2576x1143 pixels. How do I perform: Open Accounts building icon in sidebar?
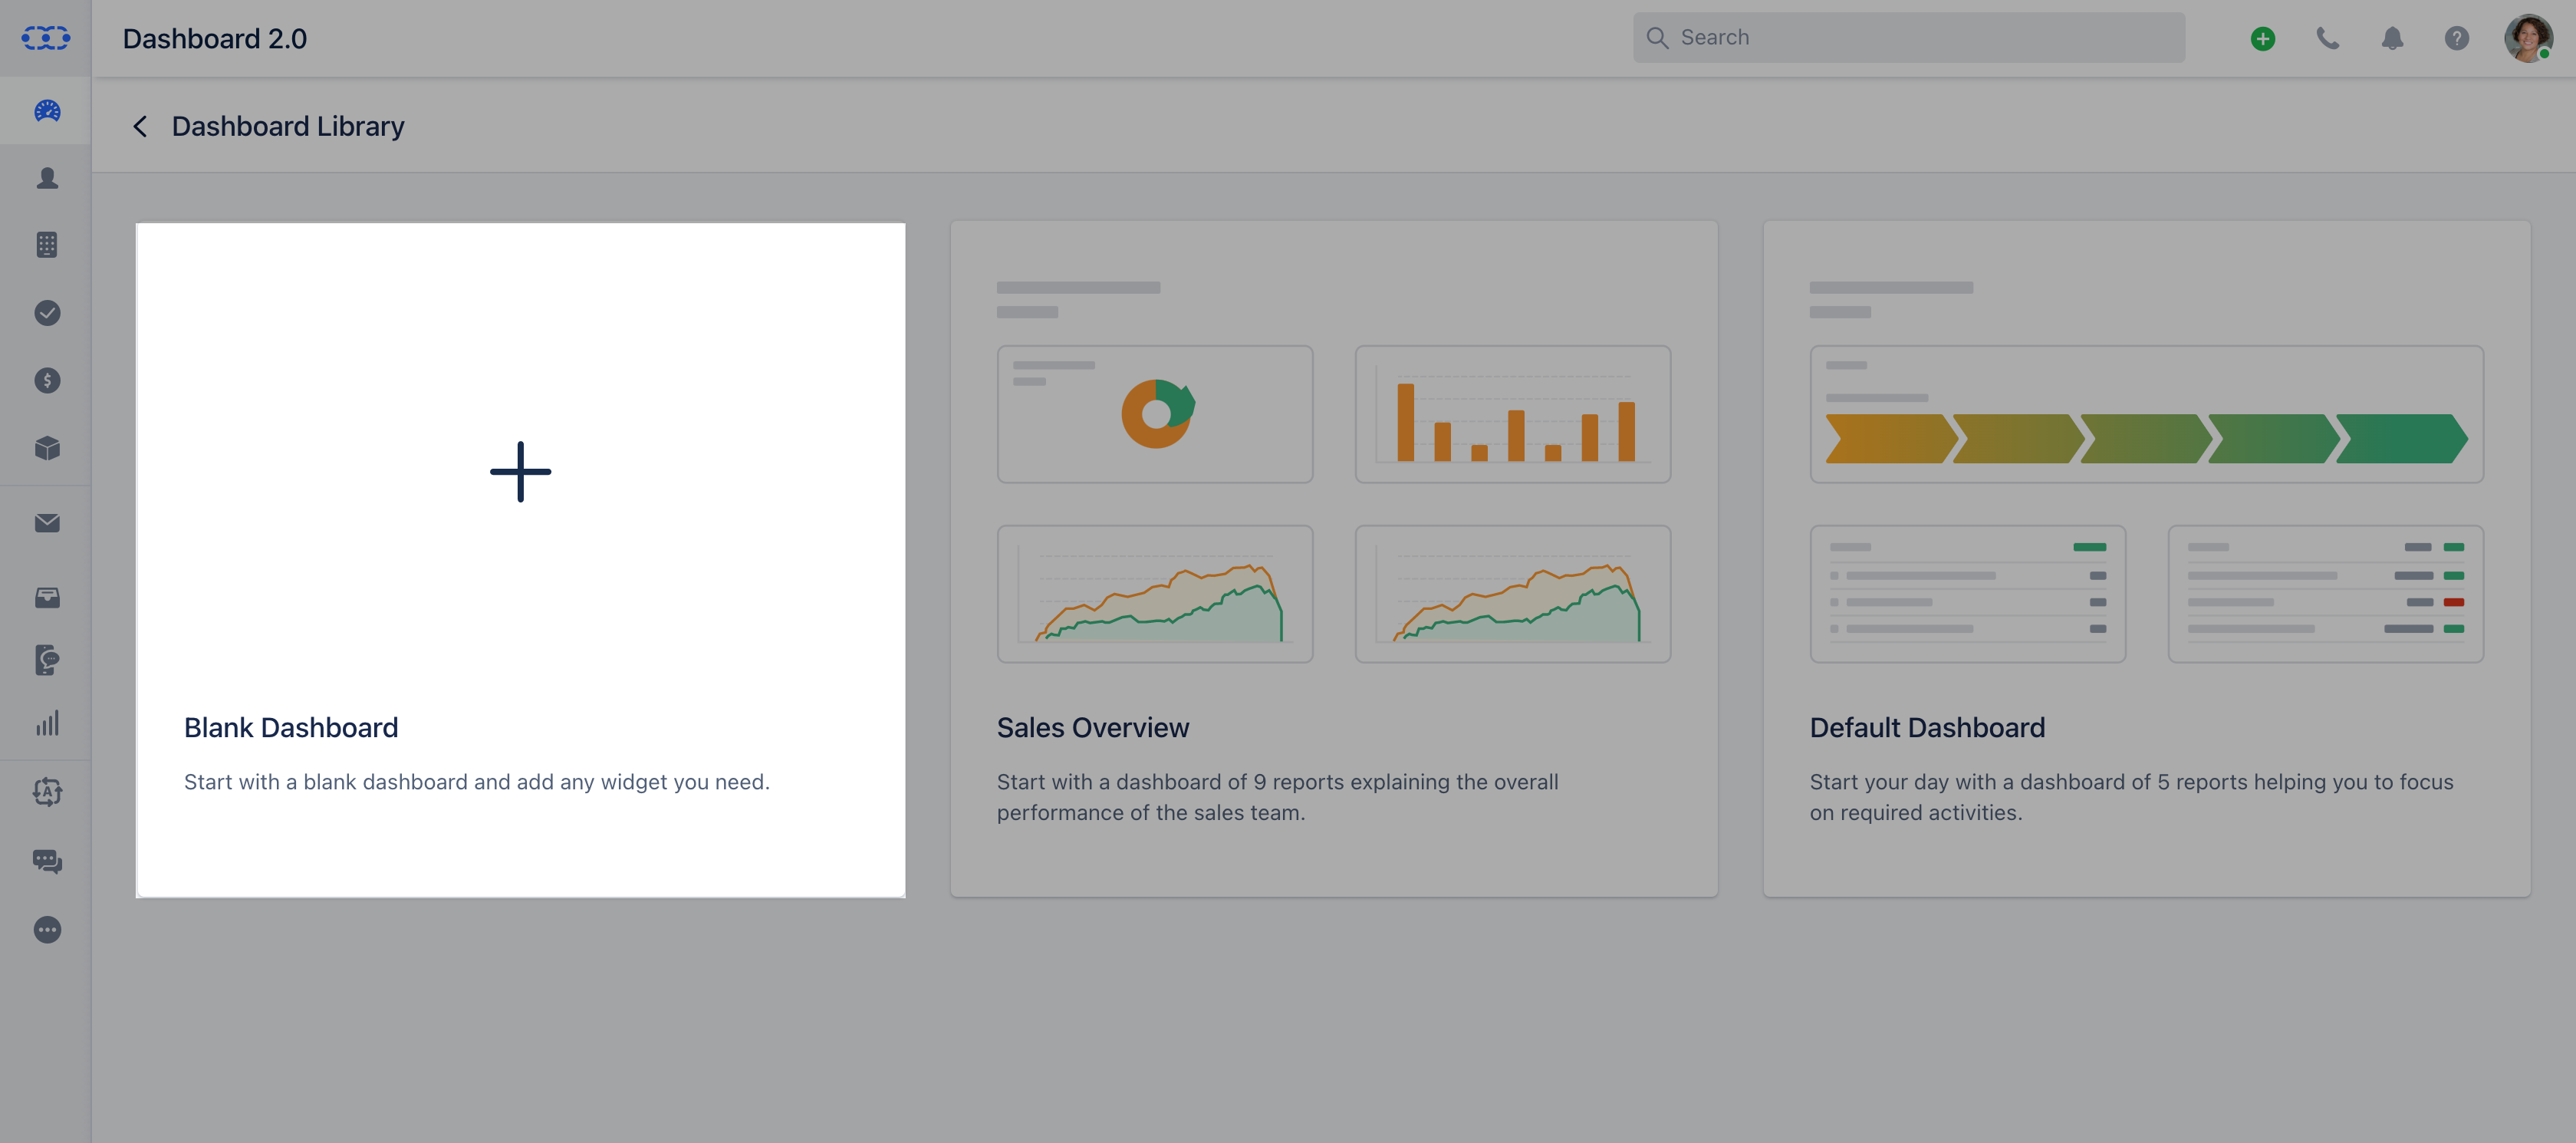click(47, 245)
